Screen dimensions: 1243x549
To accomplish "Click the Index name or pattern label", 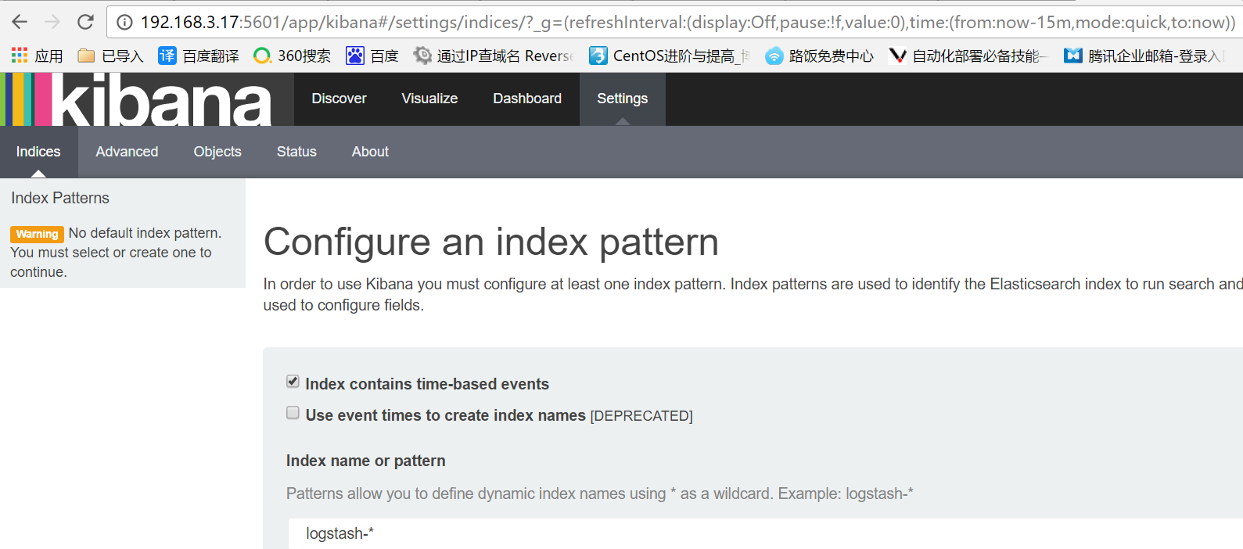I will [366, 461].
